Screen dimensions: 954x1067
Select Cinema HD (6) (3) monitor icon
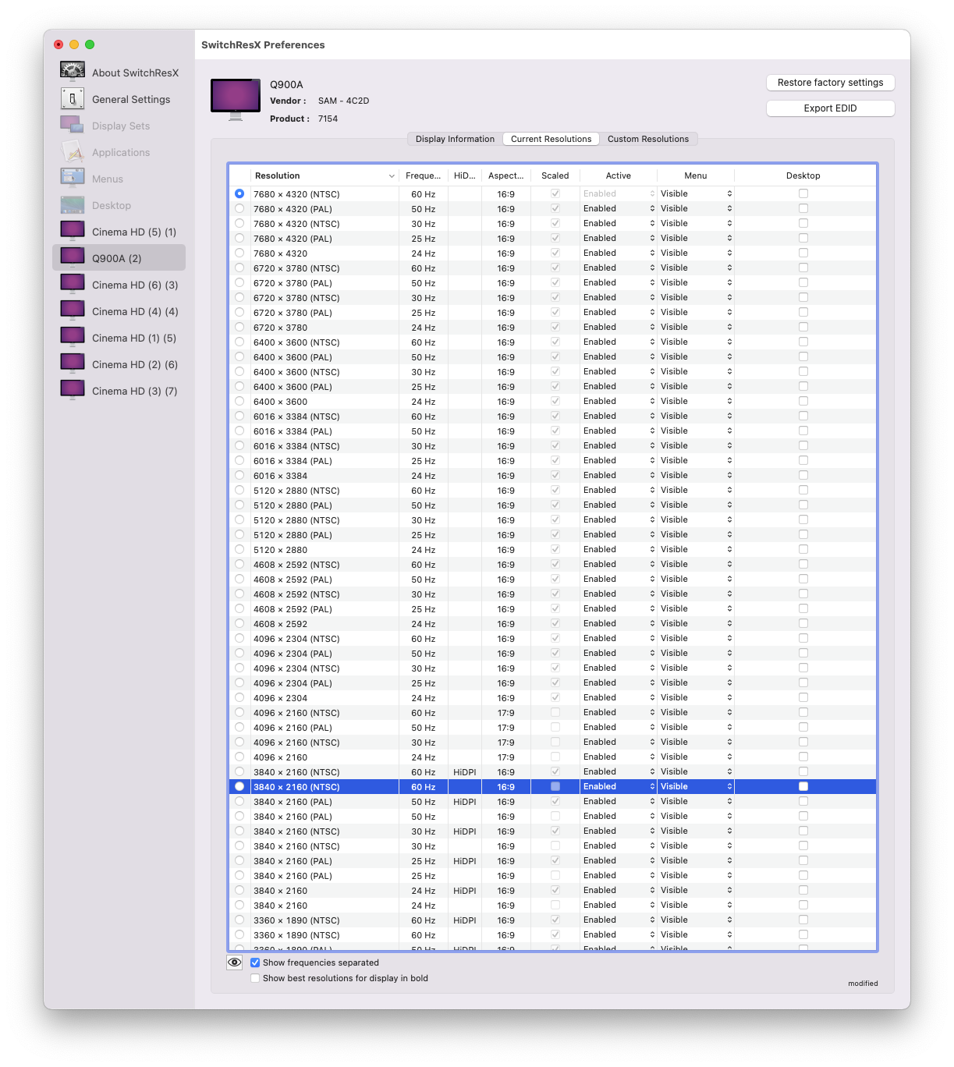point(73,284)
